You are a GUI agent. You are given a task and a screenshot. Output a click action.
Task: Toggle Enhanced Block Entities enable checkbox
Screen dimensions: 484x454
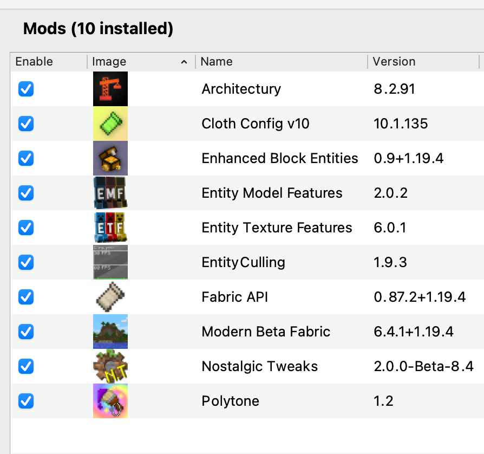[x=26, y=158]
